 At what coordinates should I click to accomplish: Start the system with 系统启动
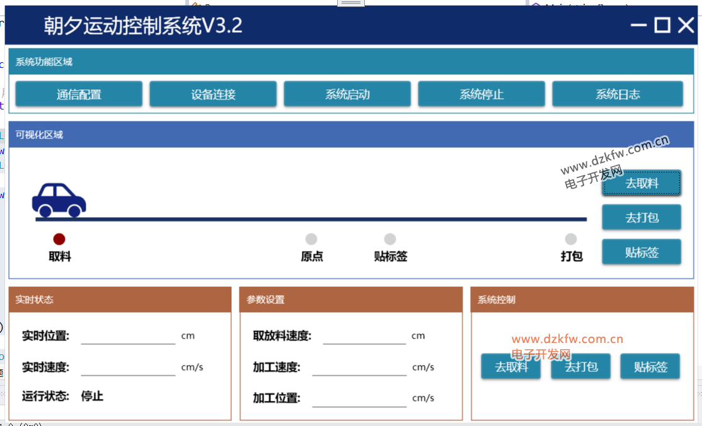pyautogui.click(x=347, y=94)
